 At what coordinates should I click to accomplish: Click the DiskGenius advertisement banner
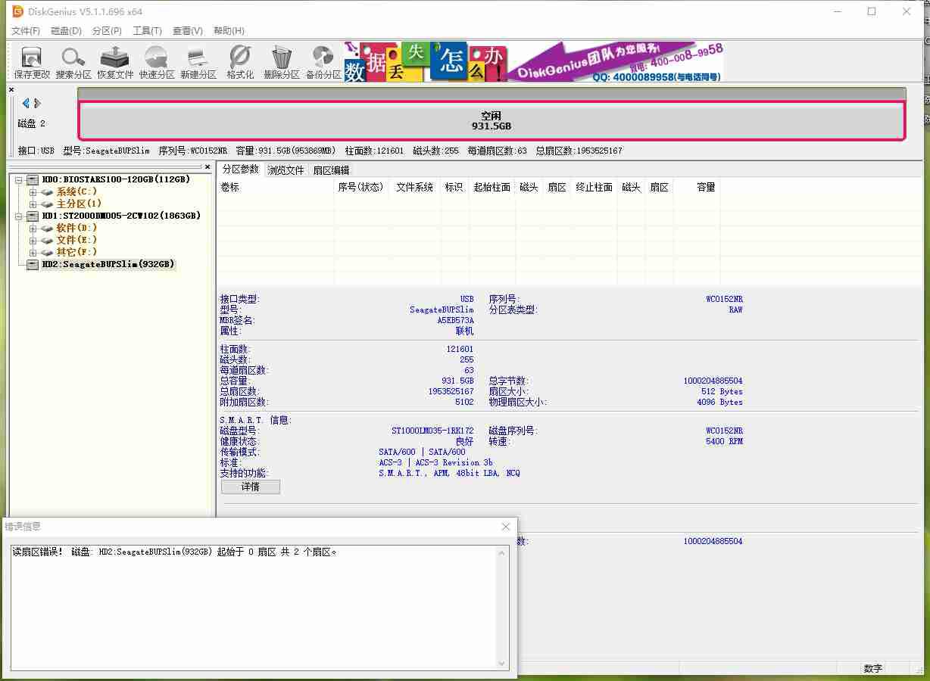coord(534,61)
